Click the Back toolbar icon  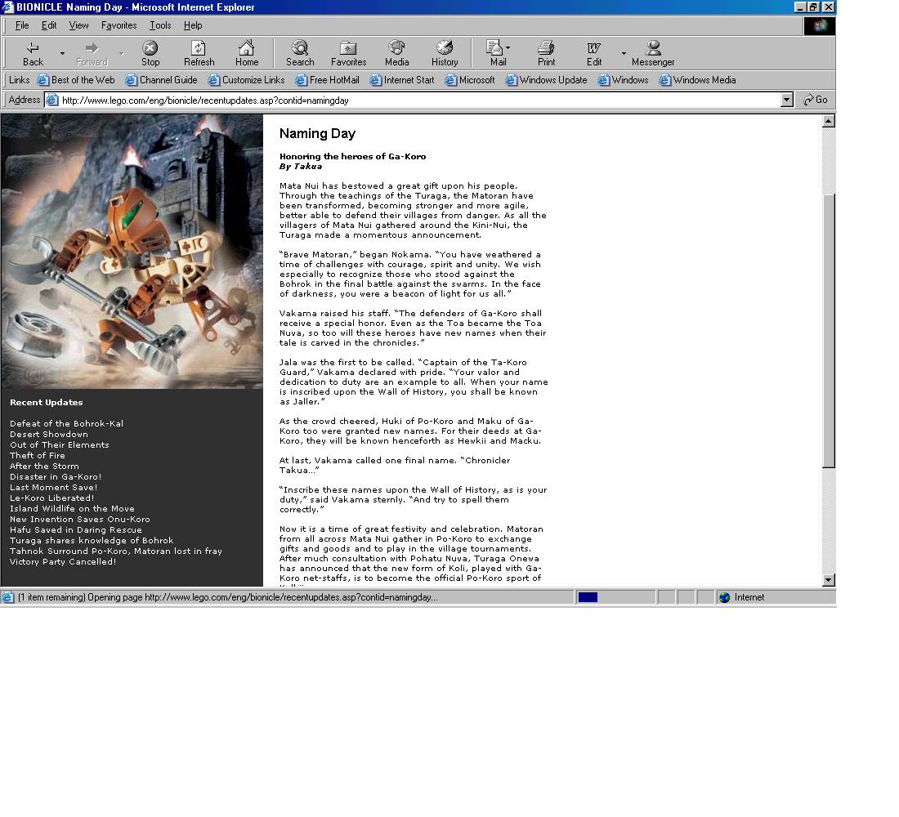coord(33,49)
